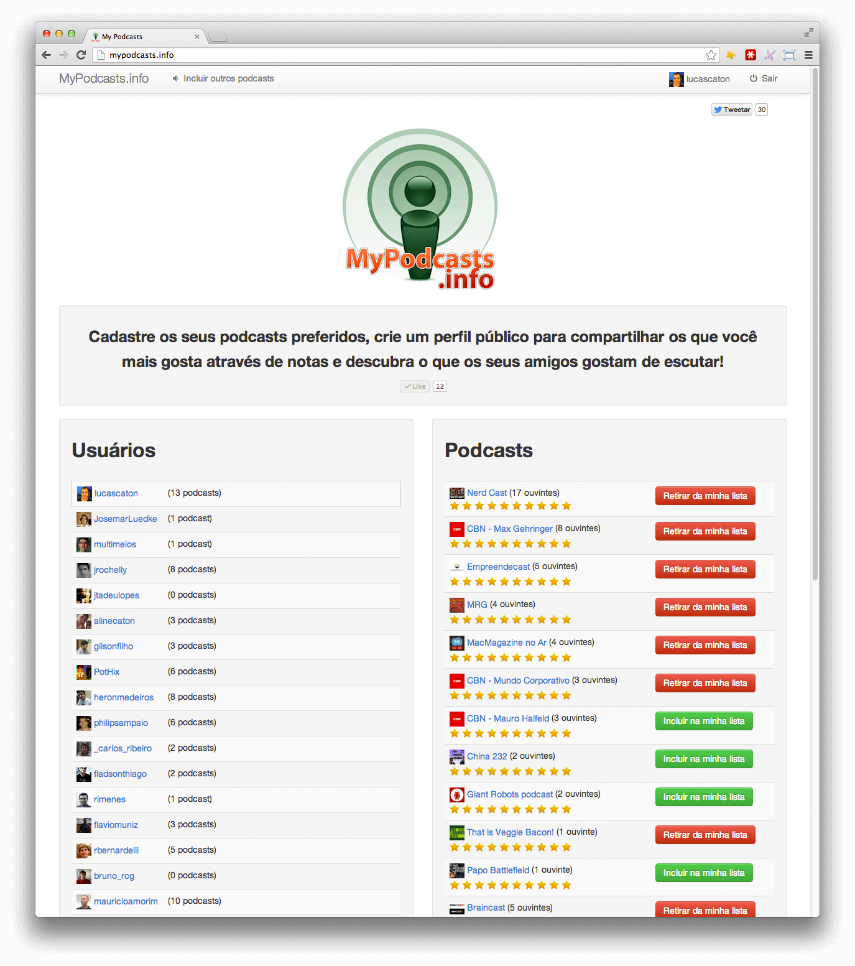The width and height of the screenshot is (855, 966).
Task: Click the browser forward arrow
Action: pos(63,55)
